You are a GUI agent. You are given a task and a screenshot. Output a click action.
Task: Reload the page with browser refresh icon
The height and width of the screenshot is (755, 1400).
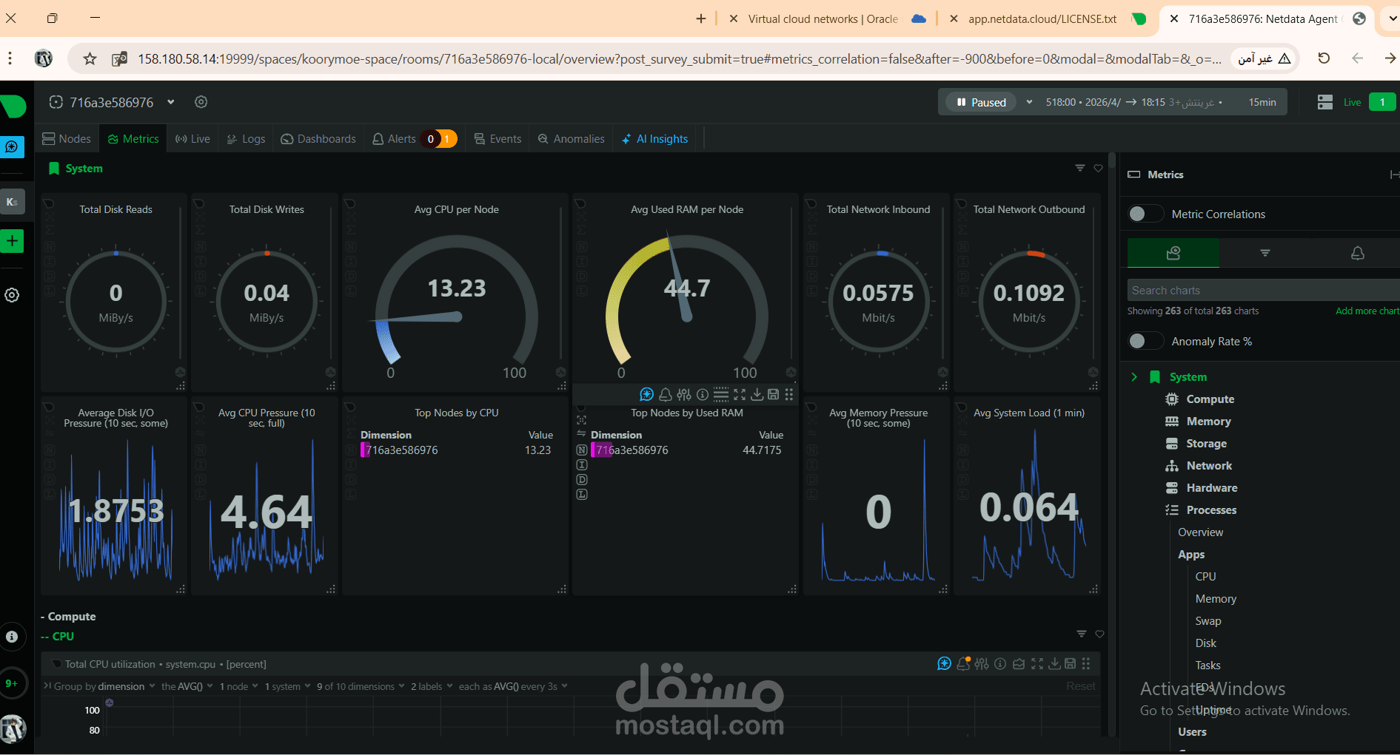1324,58
